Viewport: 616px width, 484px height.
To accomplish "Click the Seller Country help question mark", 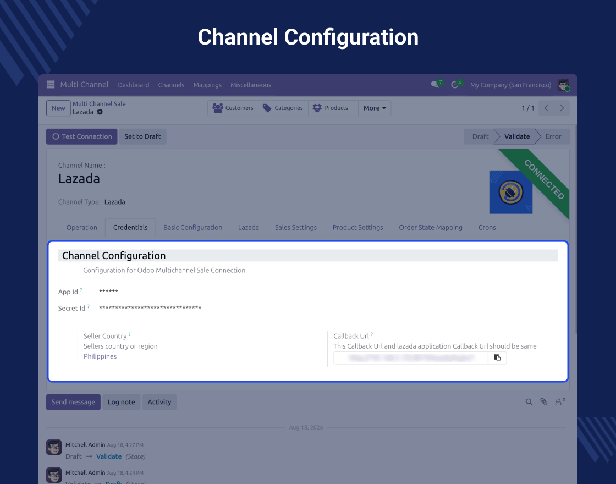I will pos(130,334).
